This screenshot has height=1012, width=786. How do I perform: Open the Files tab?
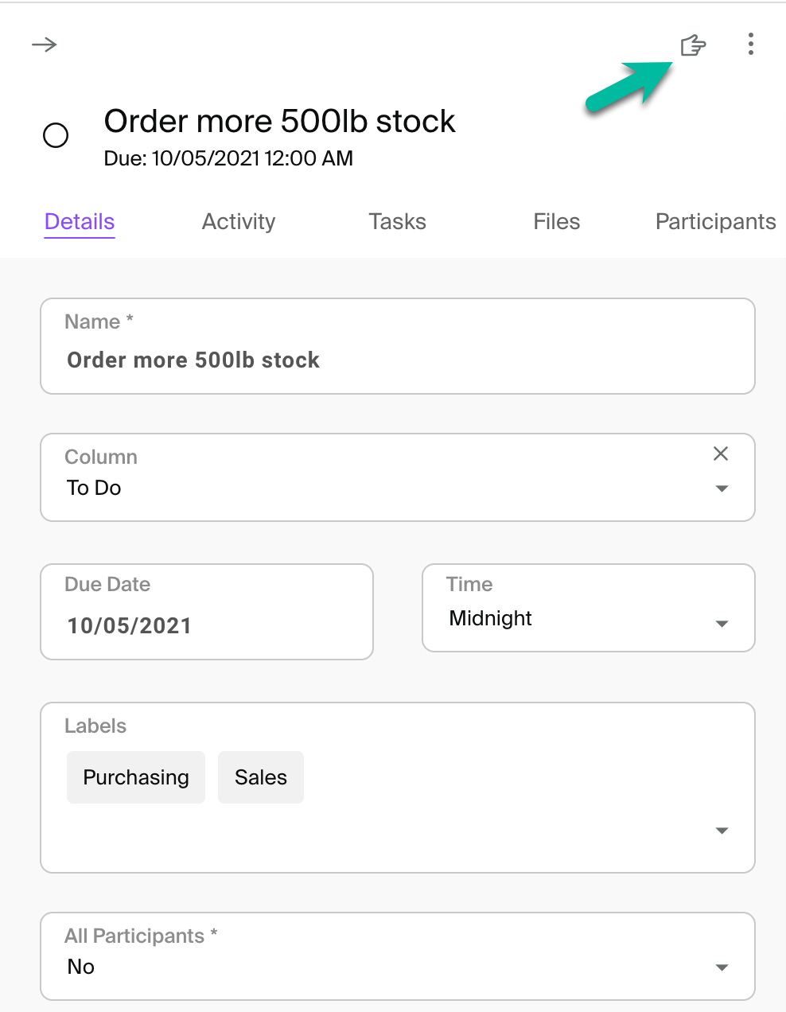pyautogui.click(x=556, y=222)
